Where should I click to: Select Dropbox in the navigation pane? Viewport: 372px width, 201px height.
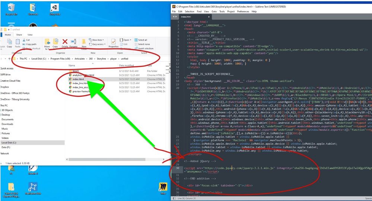4,87
